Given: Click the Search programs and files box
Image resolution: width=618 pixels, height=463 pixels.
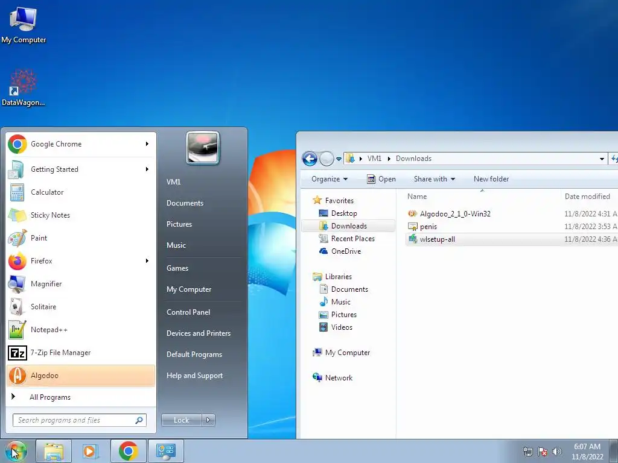Looking at the screenshot, I should pos(79,420).
